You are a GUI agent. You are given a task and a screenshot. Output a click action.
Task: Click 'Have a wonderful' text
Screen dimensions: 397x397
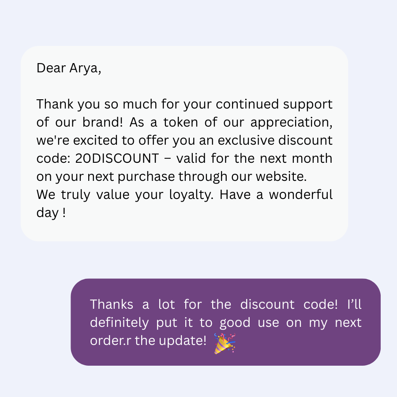(x=276, y=195)
